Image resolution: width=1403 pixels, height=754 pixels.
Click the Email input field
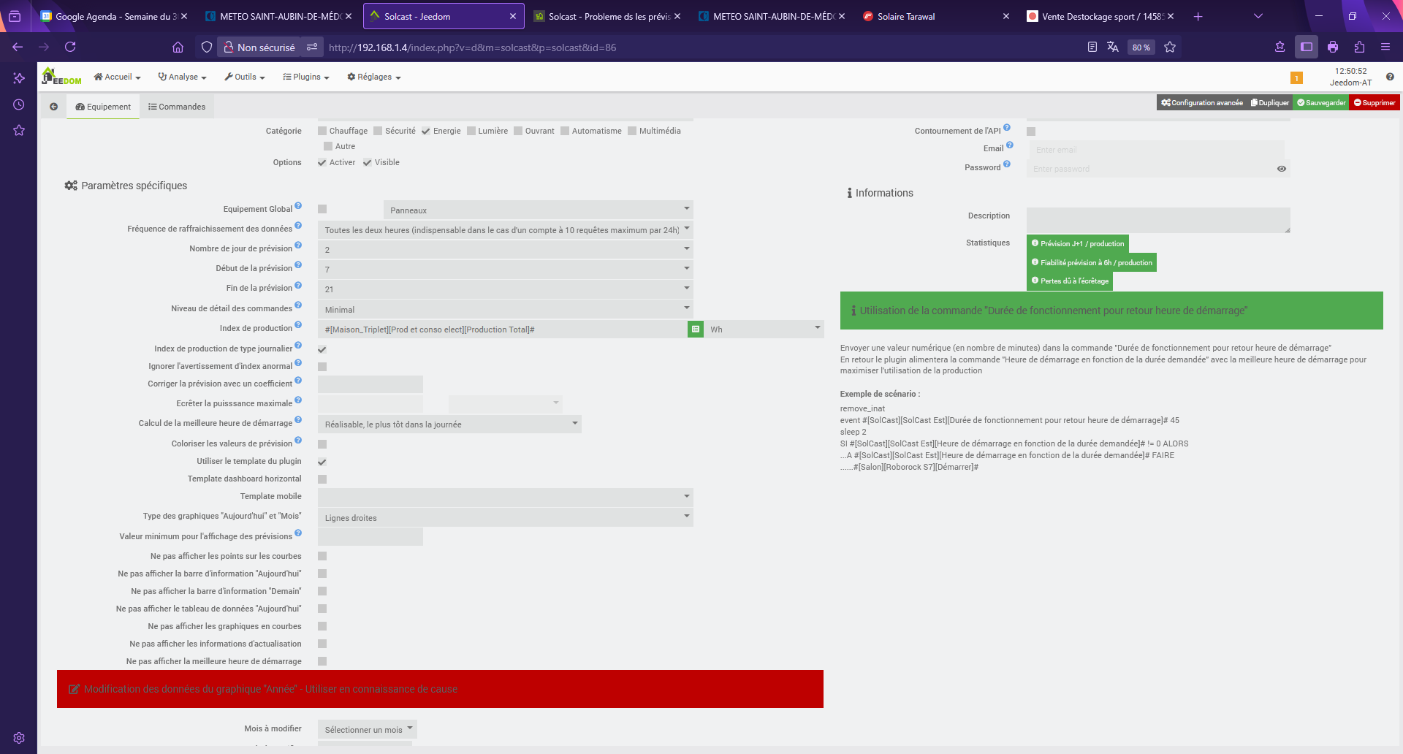1157,150
